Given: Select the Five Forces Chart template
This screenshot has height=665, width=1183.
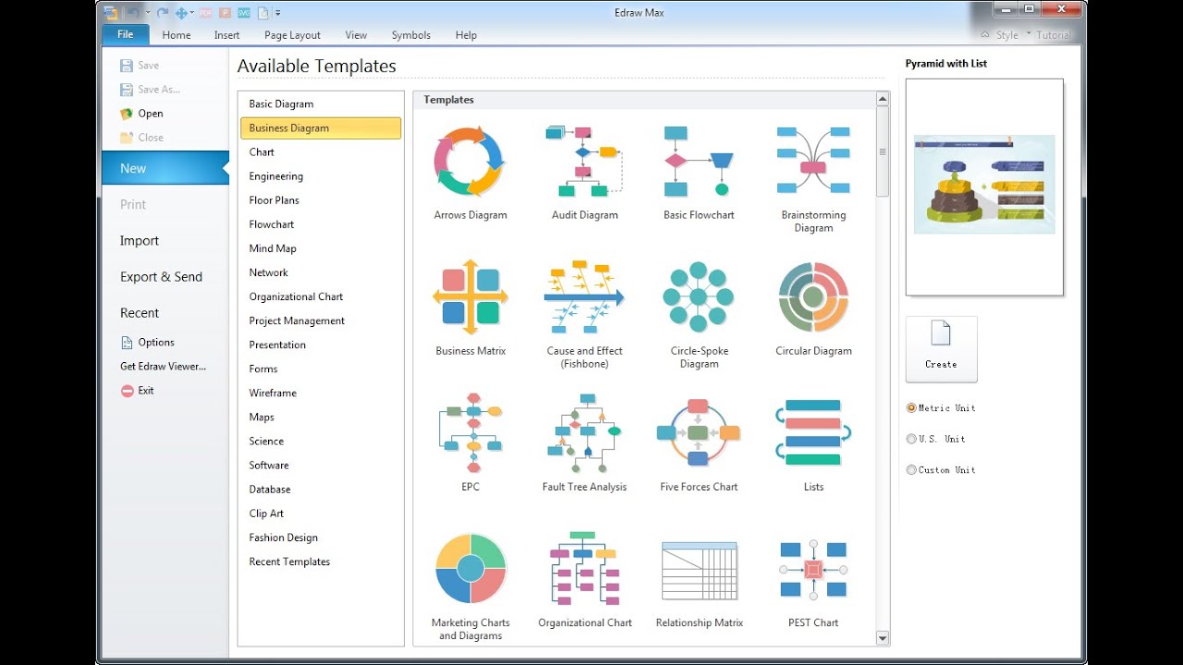Looking at the screenshot, I should point(699,444).
